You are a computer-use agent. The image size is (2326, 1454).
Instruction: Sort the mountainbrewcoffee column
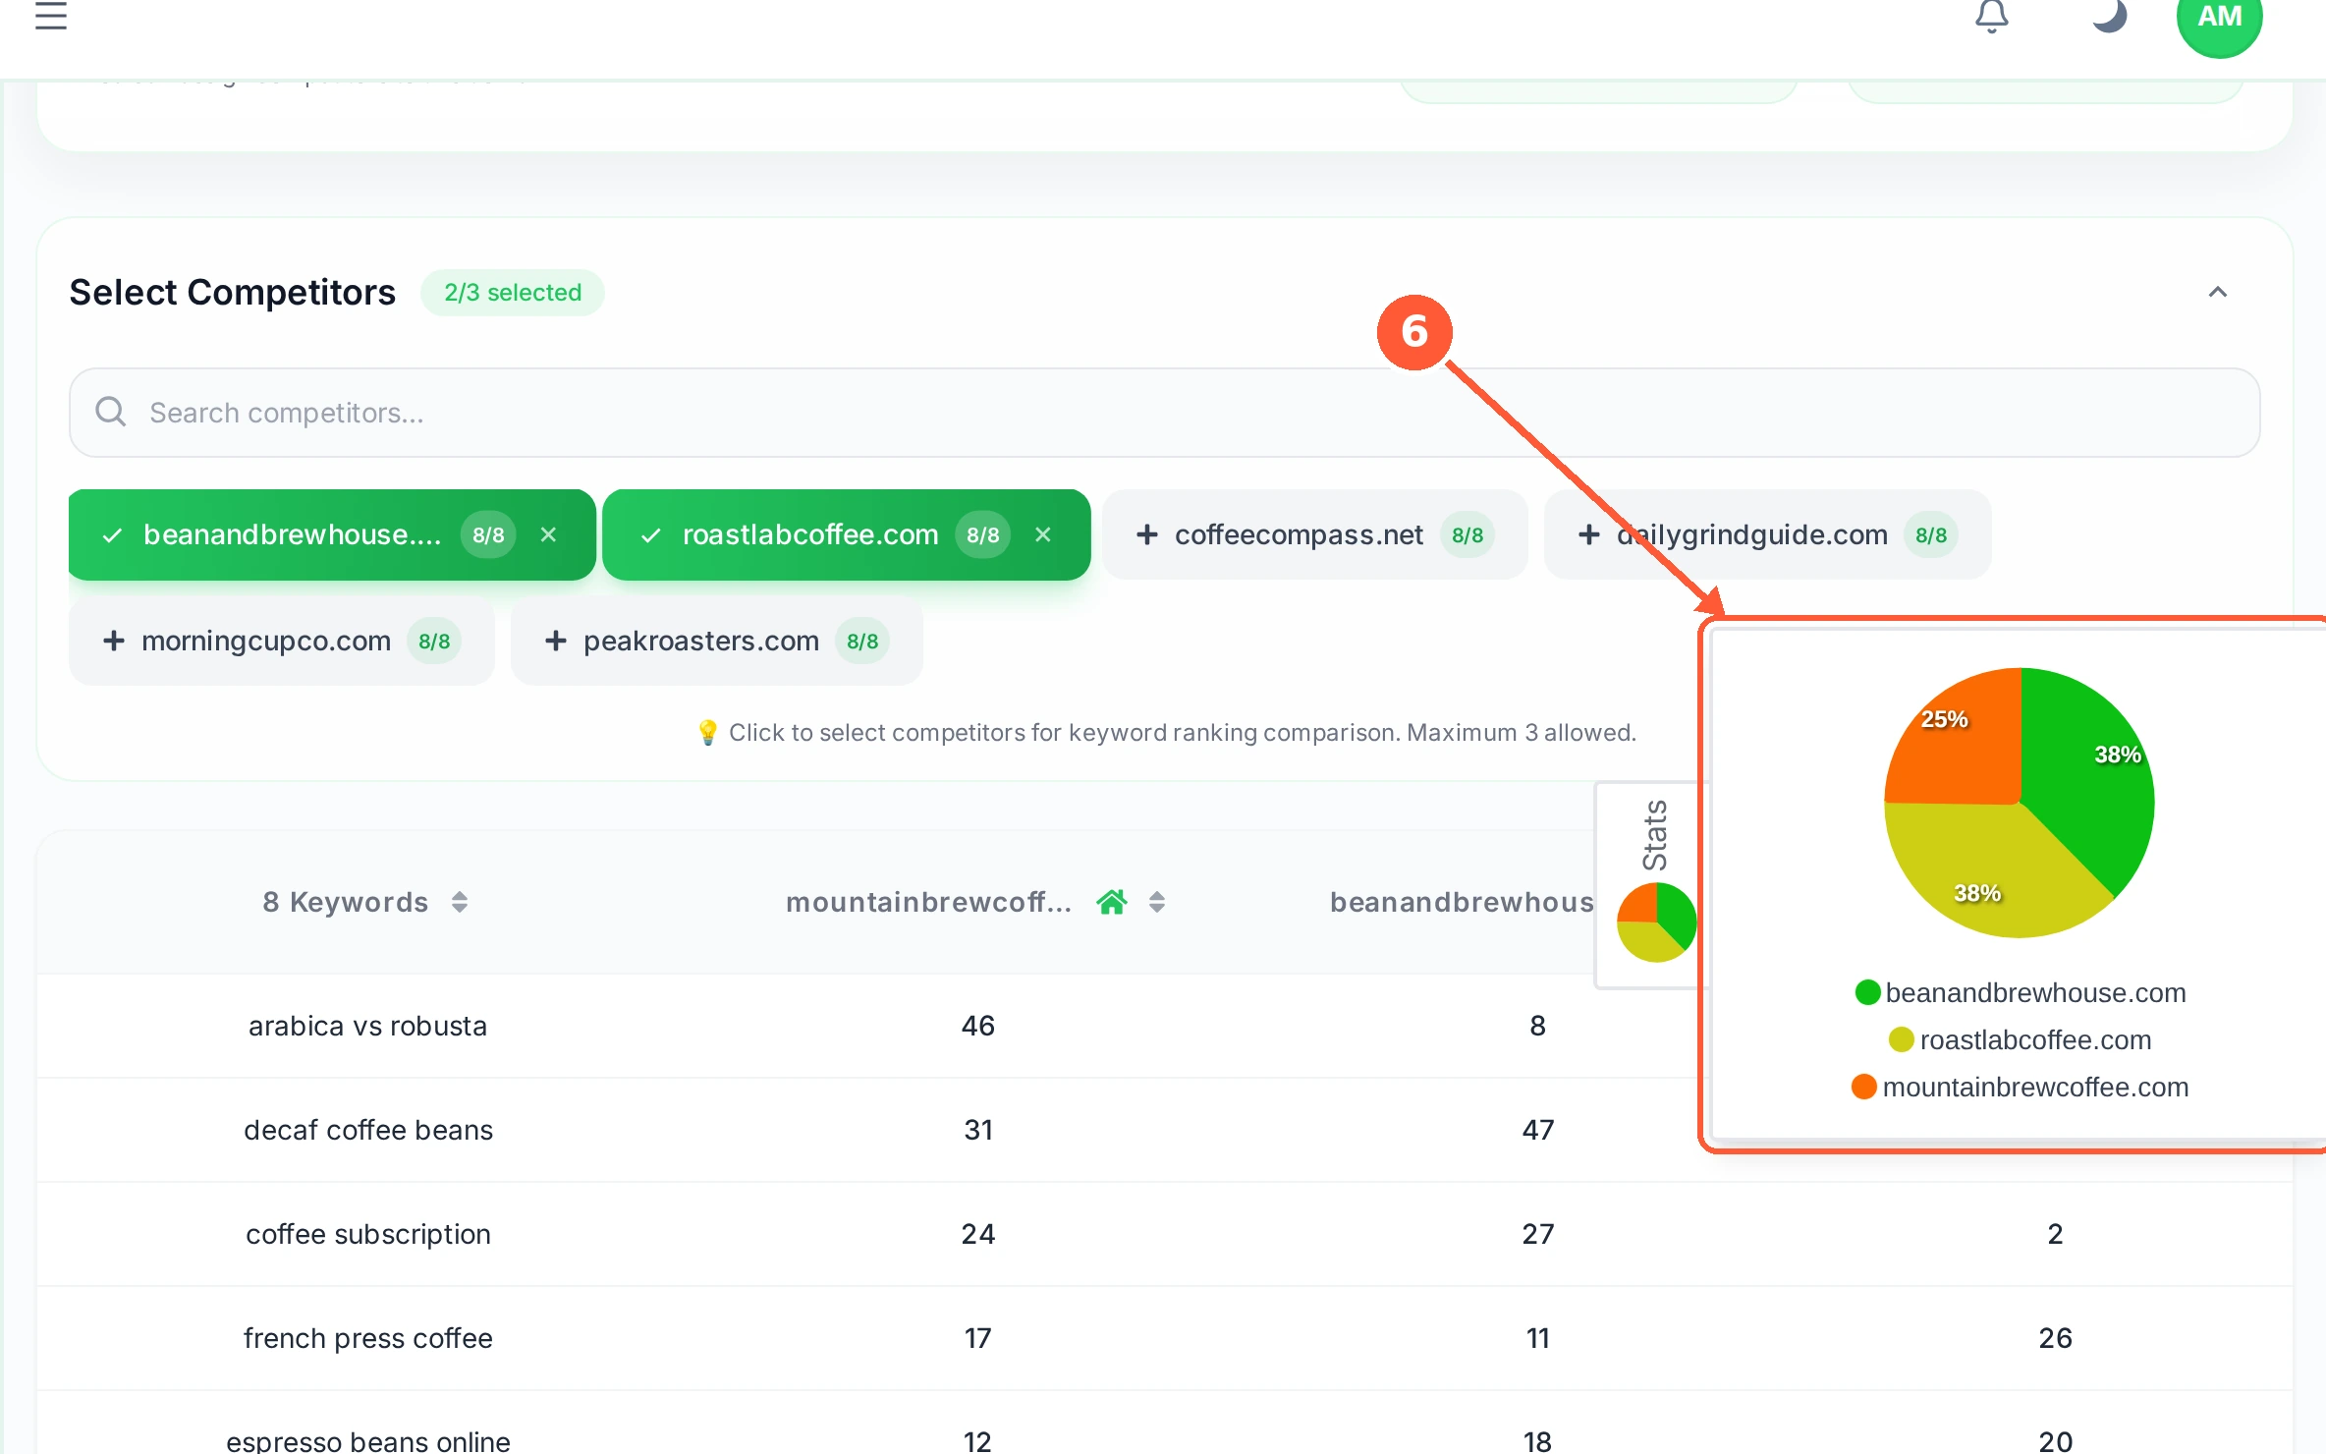tap(1157, 902)
